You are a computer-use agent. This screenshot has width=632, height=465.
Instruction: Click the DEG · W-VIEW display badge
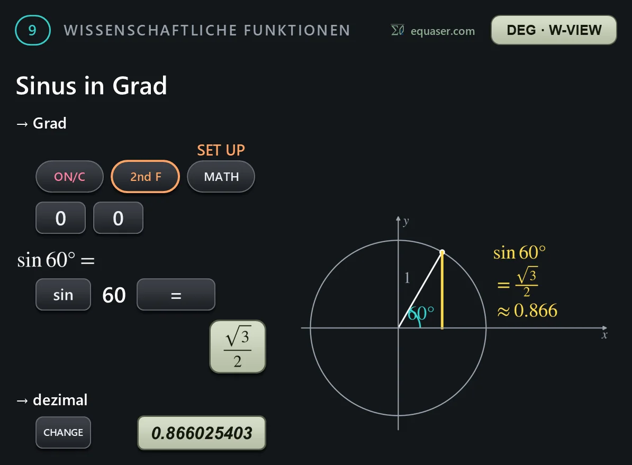coord(554,30)
